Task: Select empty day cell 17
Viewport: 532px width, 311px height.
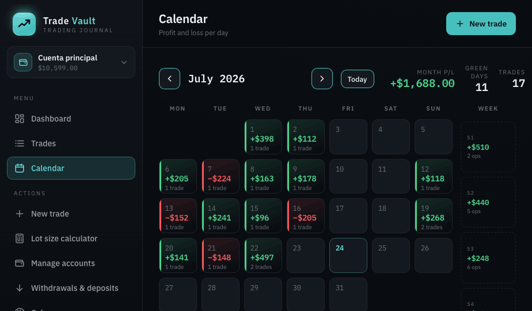Action: 348,216
